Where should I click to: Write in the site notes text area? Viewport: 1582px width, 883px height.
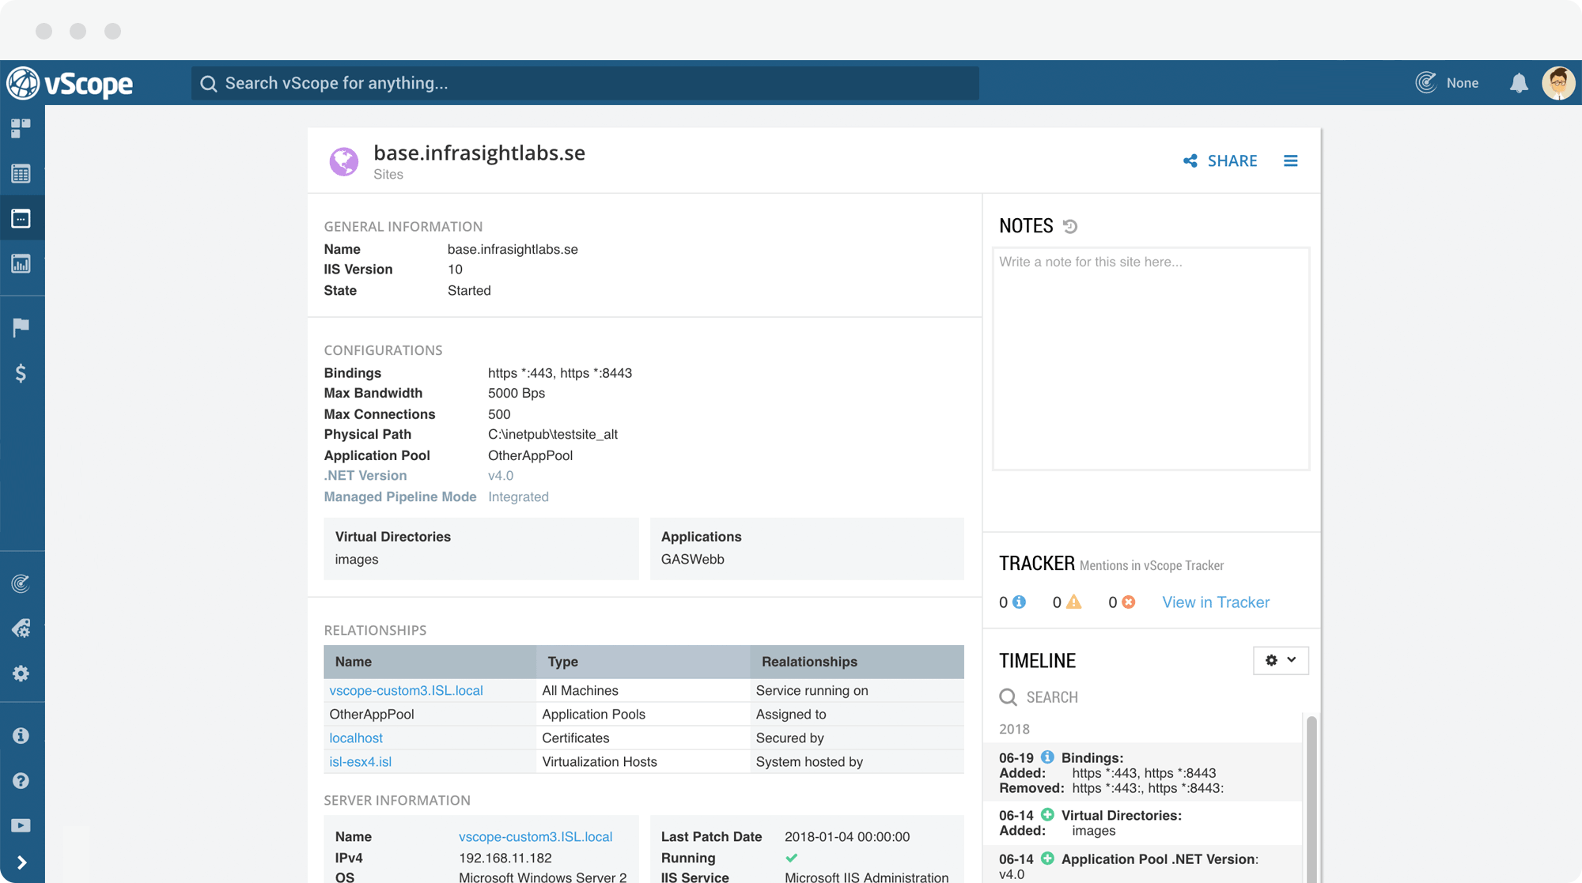point(1151,359)
